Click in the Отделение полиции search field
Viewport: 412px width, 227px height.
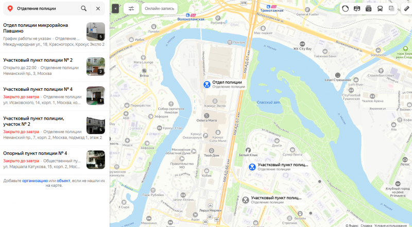pyautogui.click(x=47, y=8)
